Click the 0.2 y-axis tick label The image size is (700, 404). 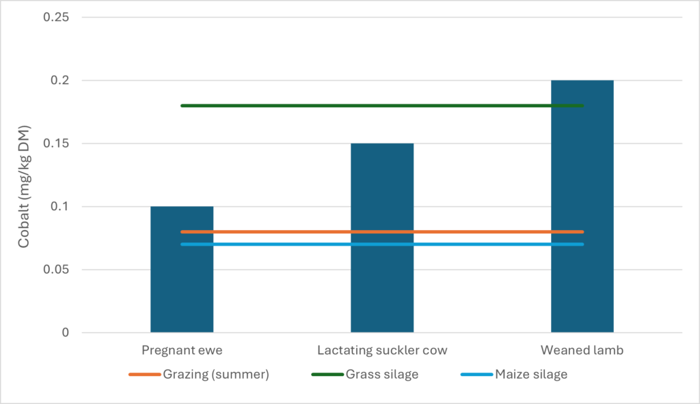[x=60, y=81]
